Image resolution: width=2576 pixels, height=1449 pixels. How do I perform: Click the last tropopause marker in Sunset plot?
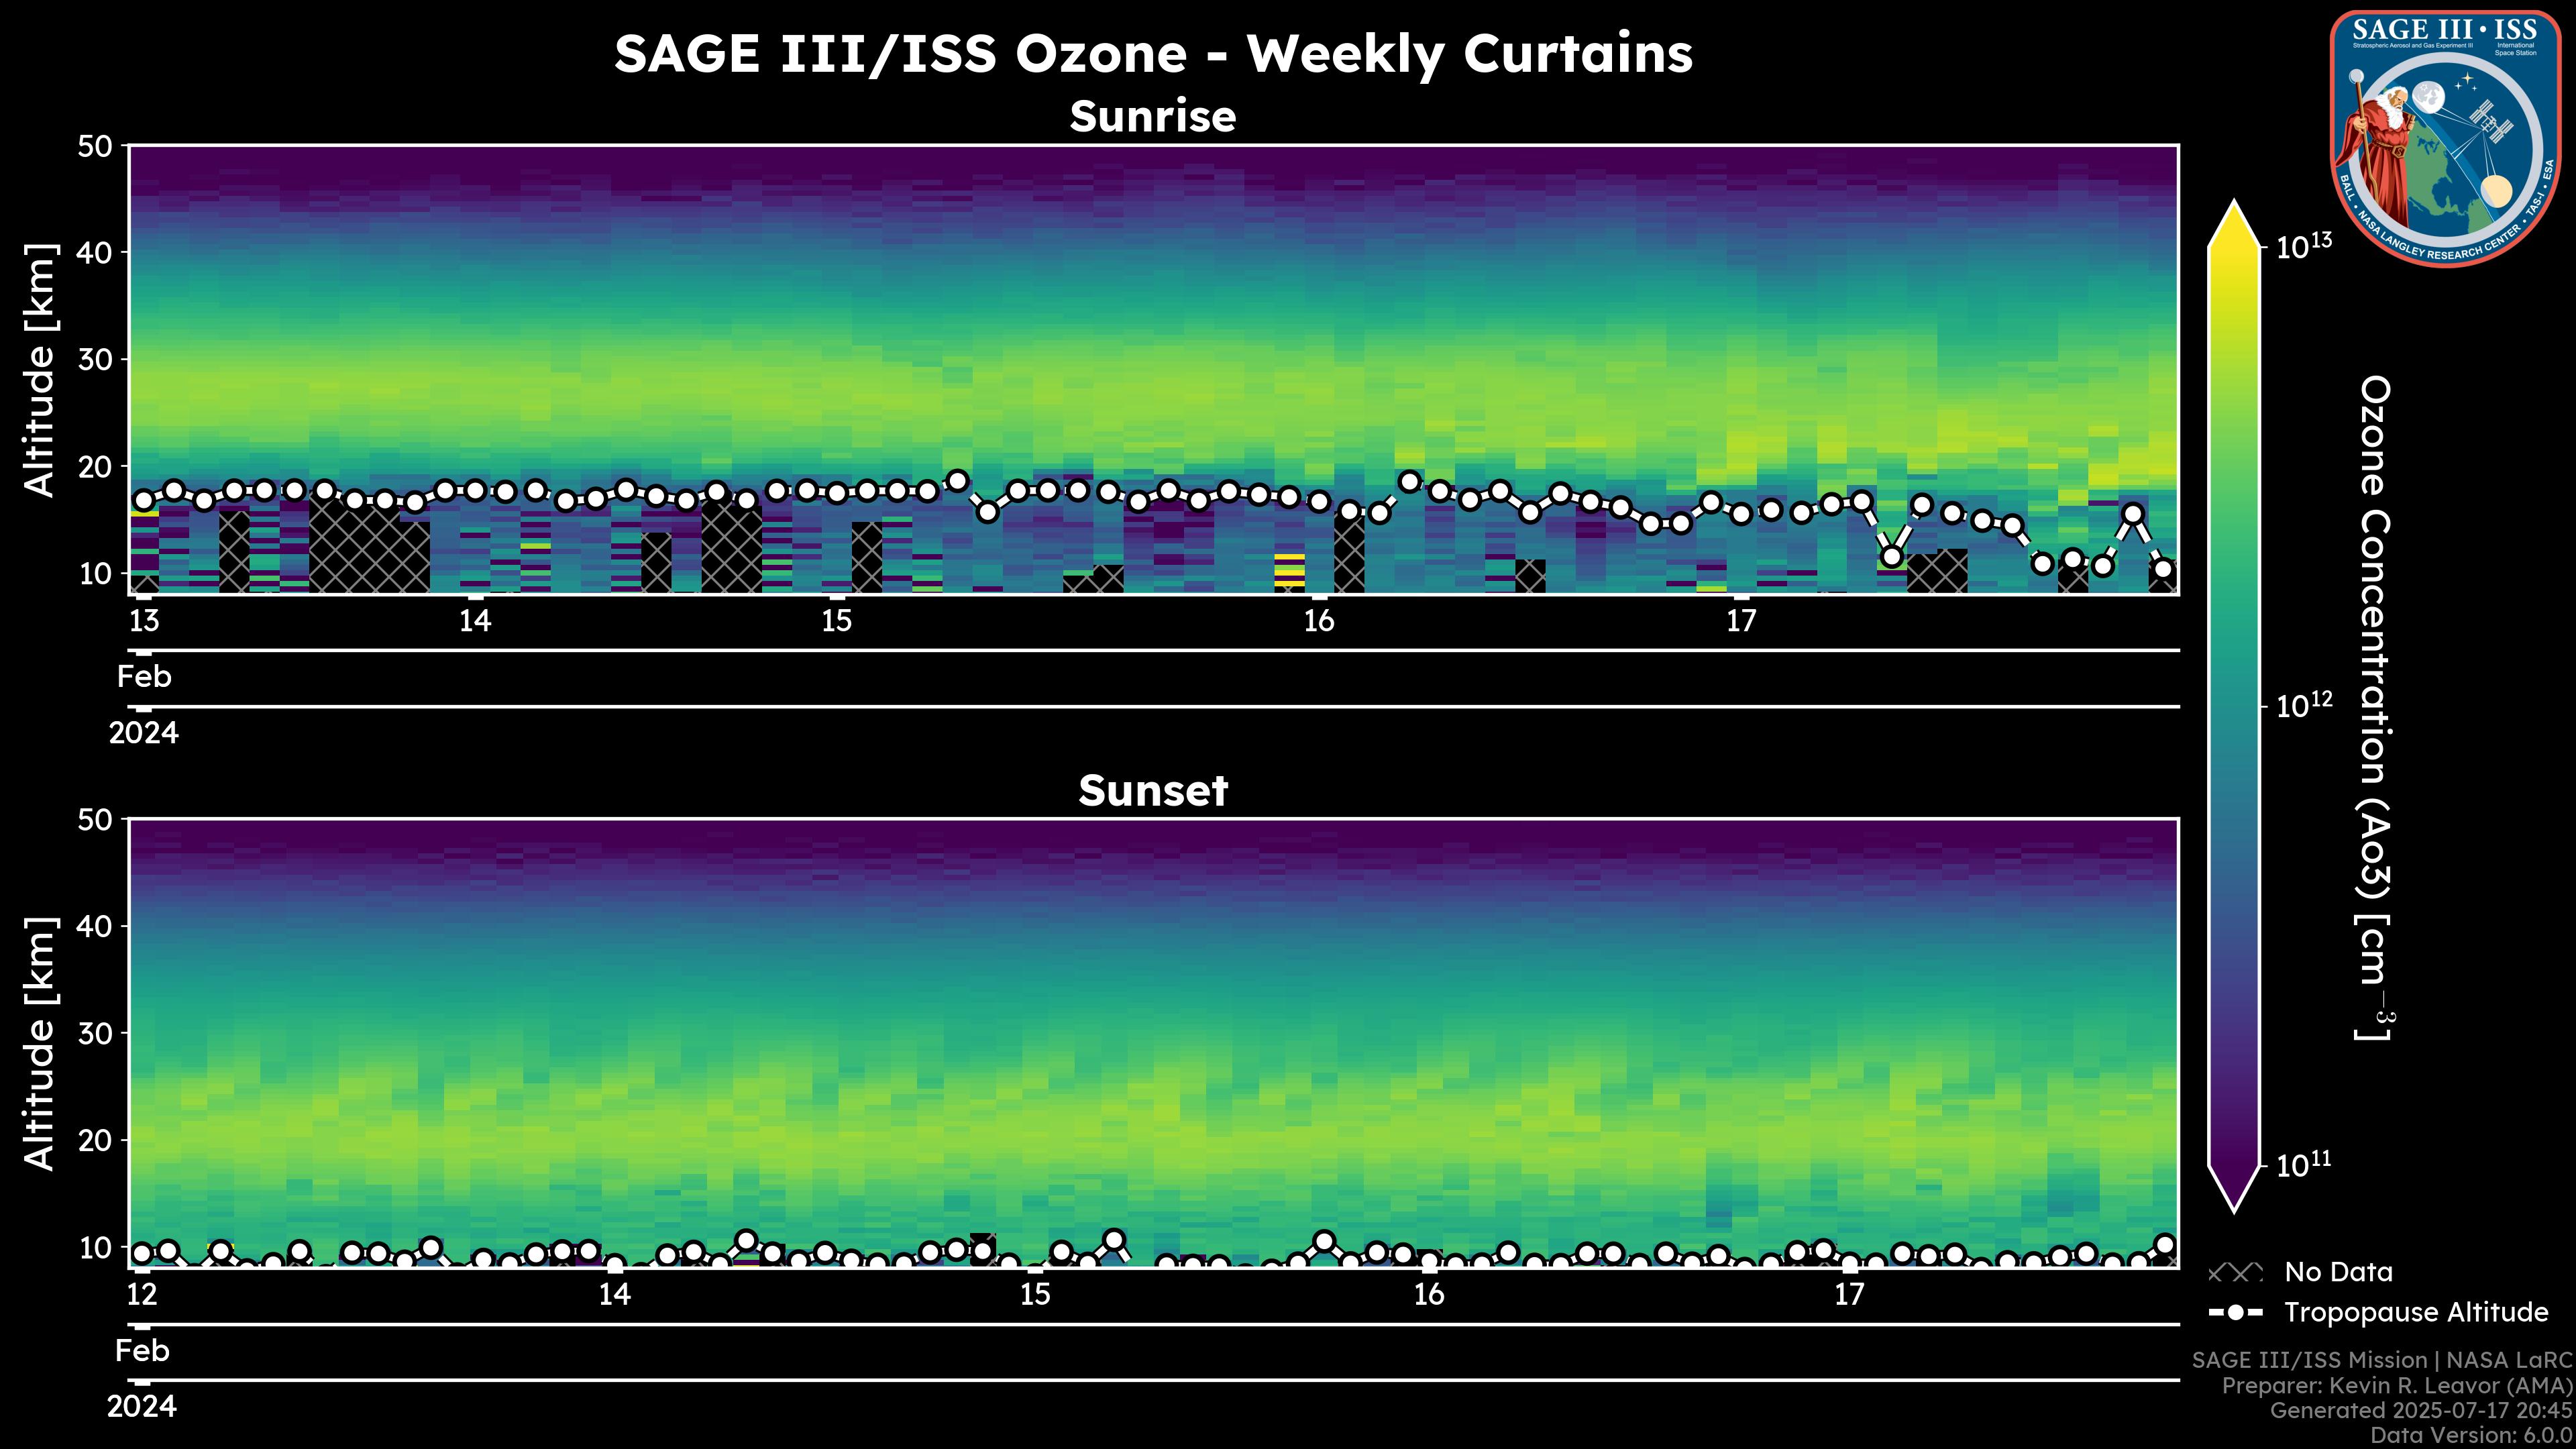point(2165,1245)
